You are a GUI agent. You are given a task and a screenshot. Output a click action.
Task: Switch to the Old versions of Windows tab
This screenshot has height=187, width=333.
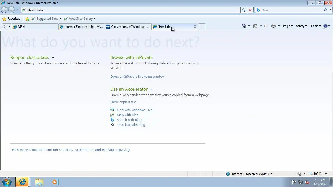(128, 26)
